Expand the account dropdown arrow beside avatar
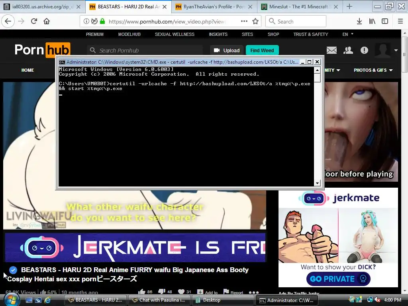The width and height of the screenshot is (408, 306). tap(396, 50)
